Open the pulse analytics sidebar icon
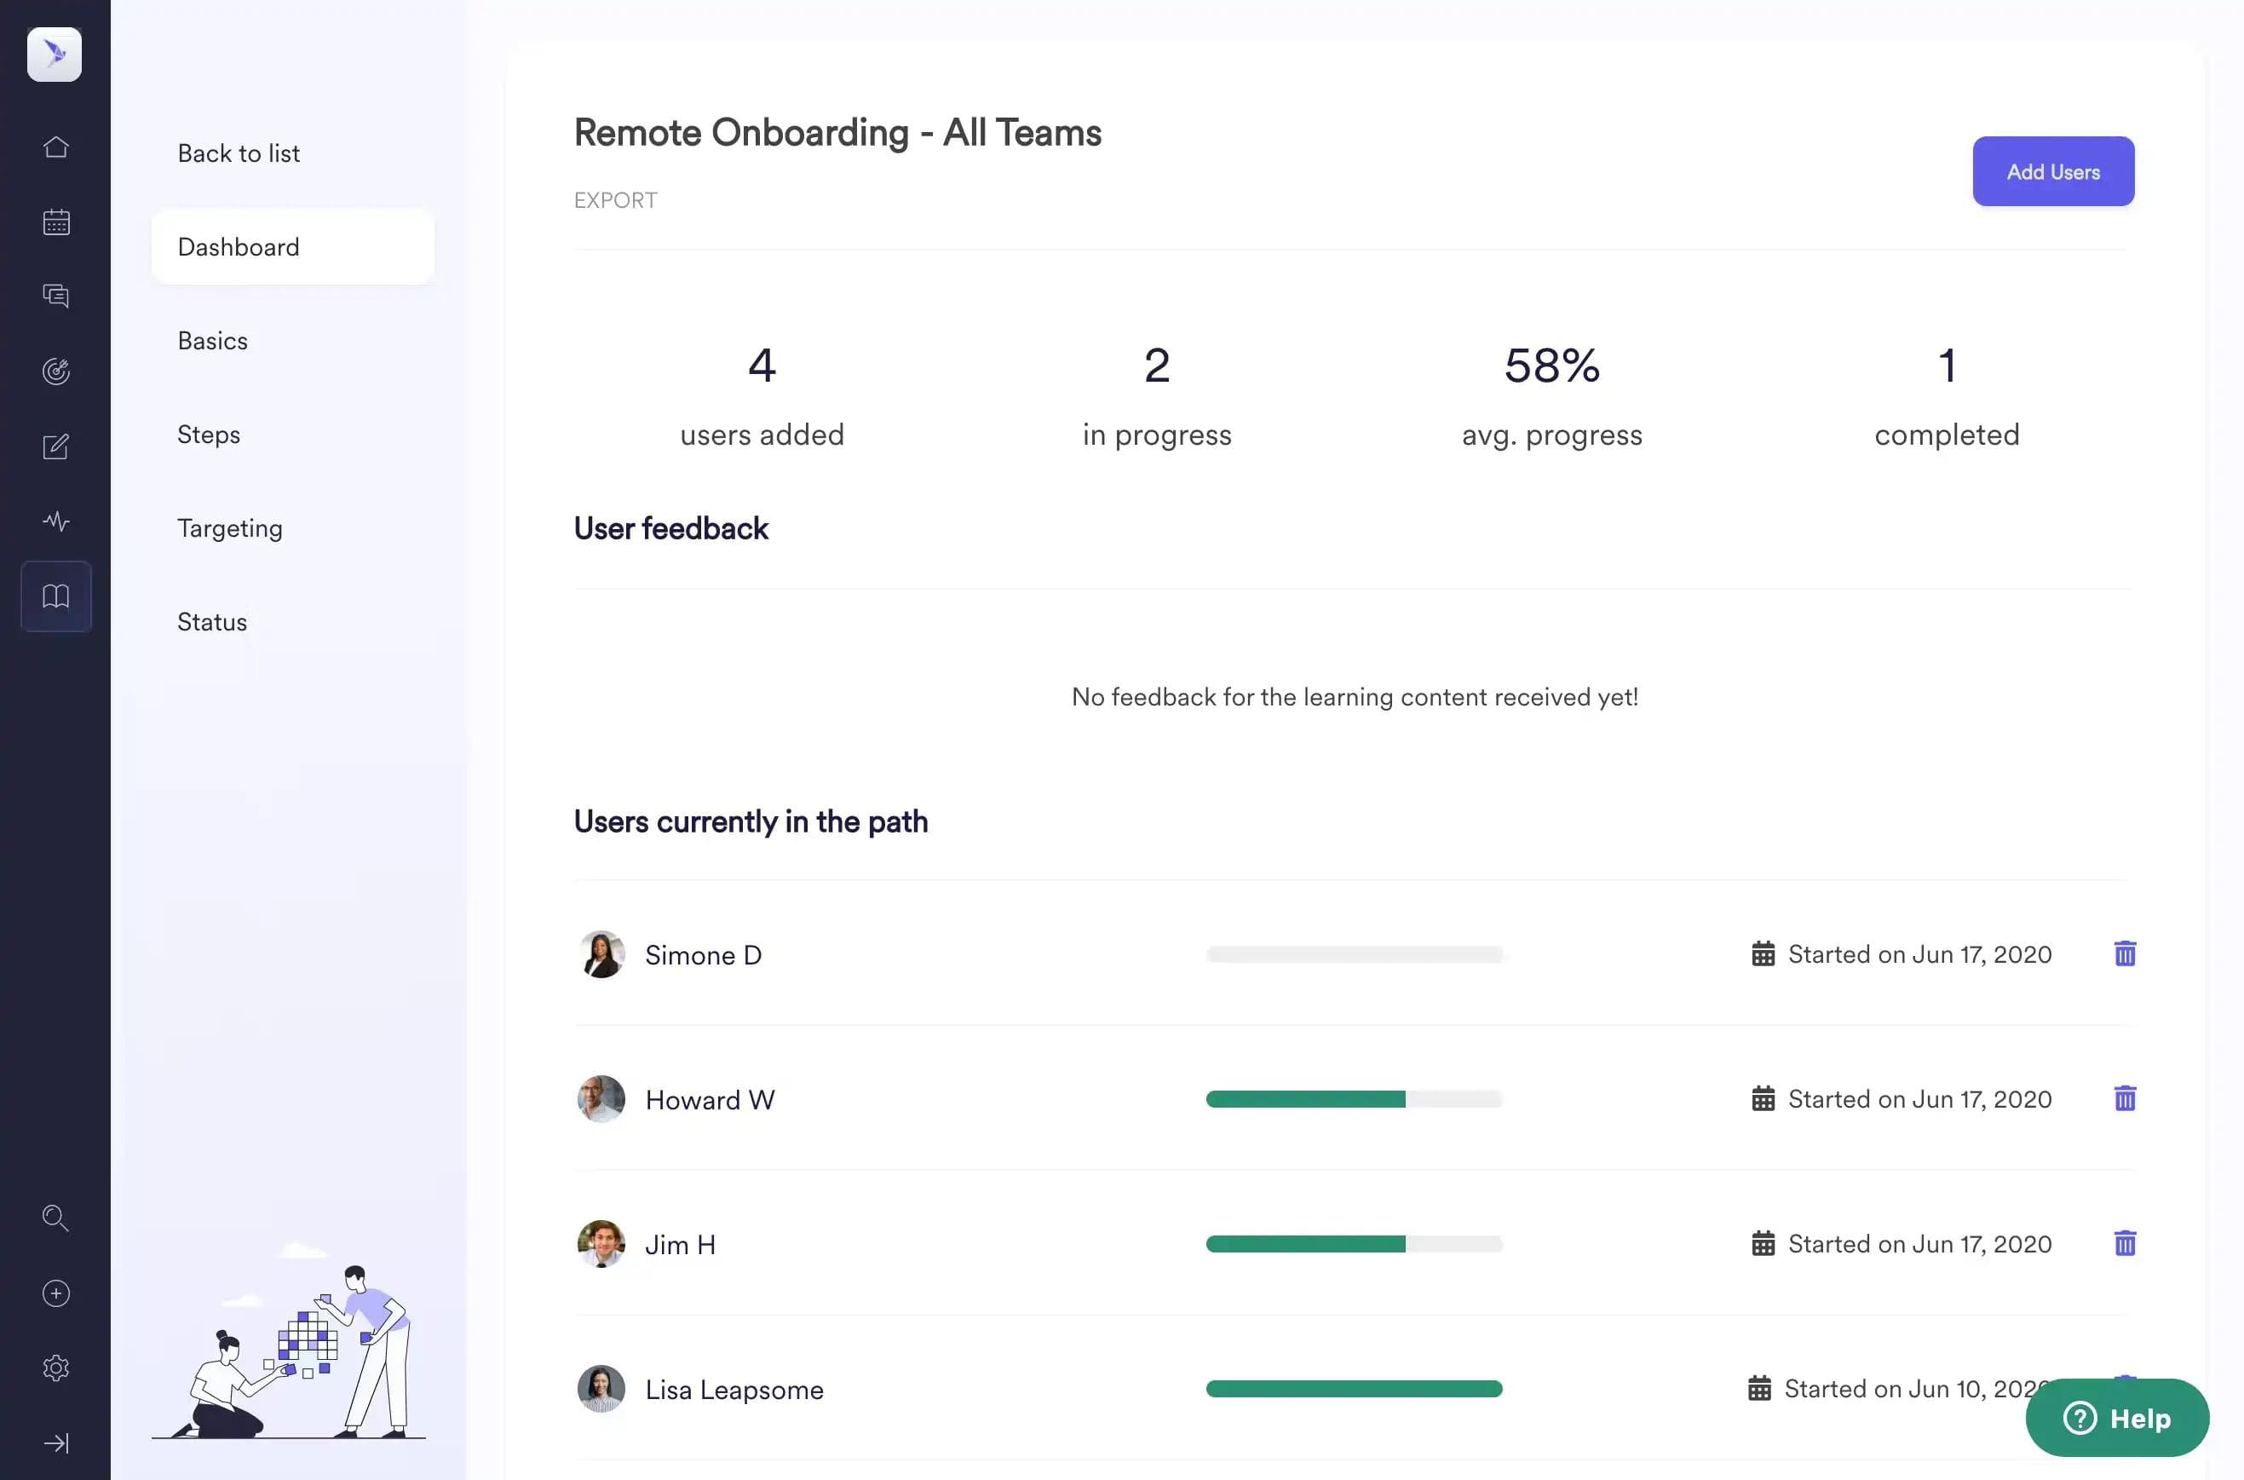 point(55,521)
